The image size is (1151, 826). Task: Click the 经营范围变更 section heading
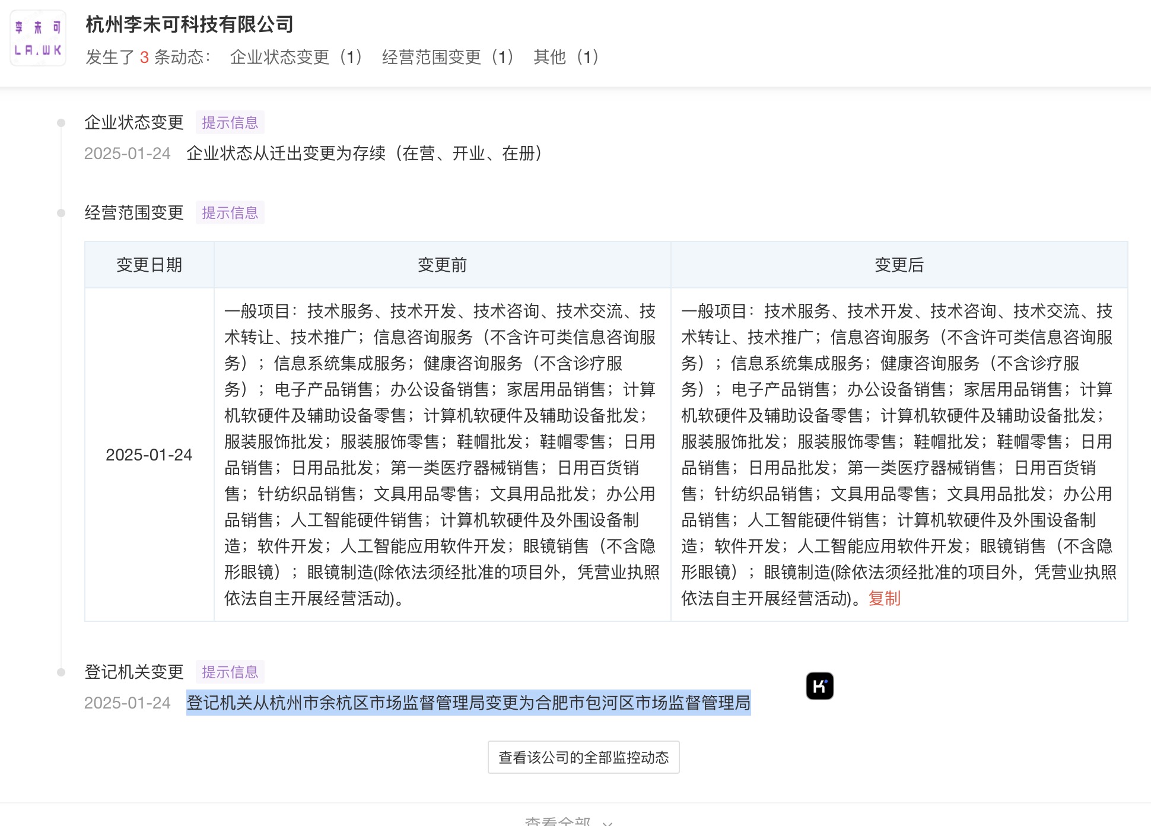coord(134,212)
